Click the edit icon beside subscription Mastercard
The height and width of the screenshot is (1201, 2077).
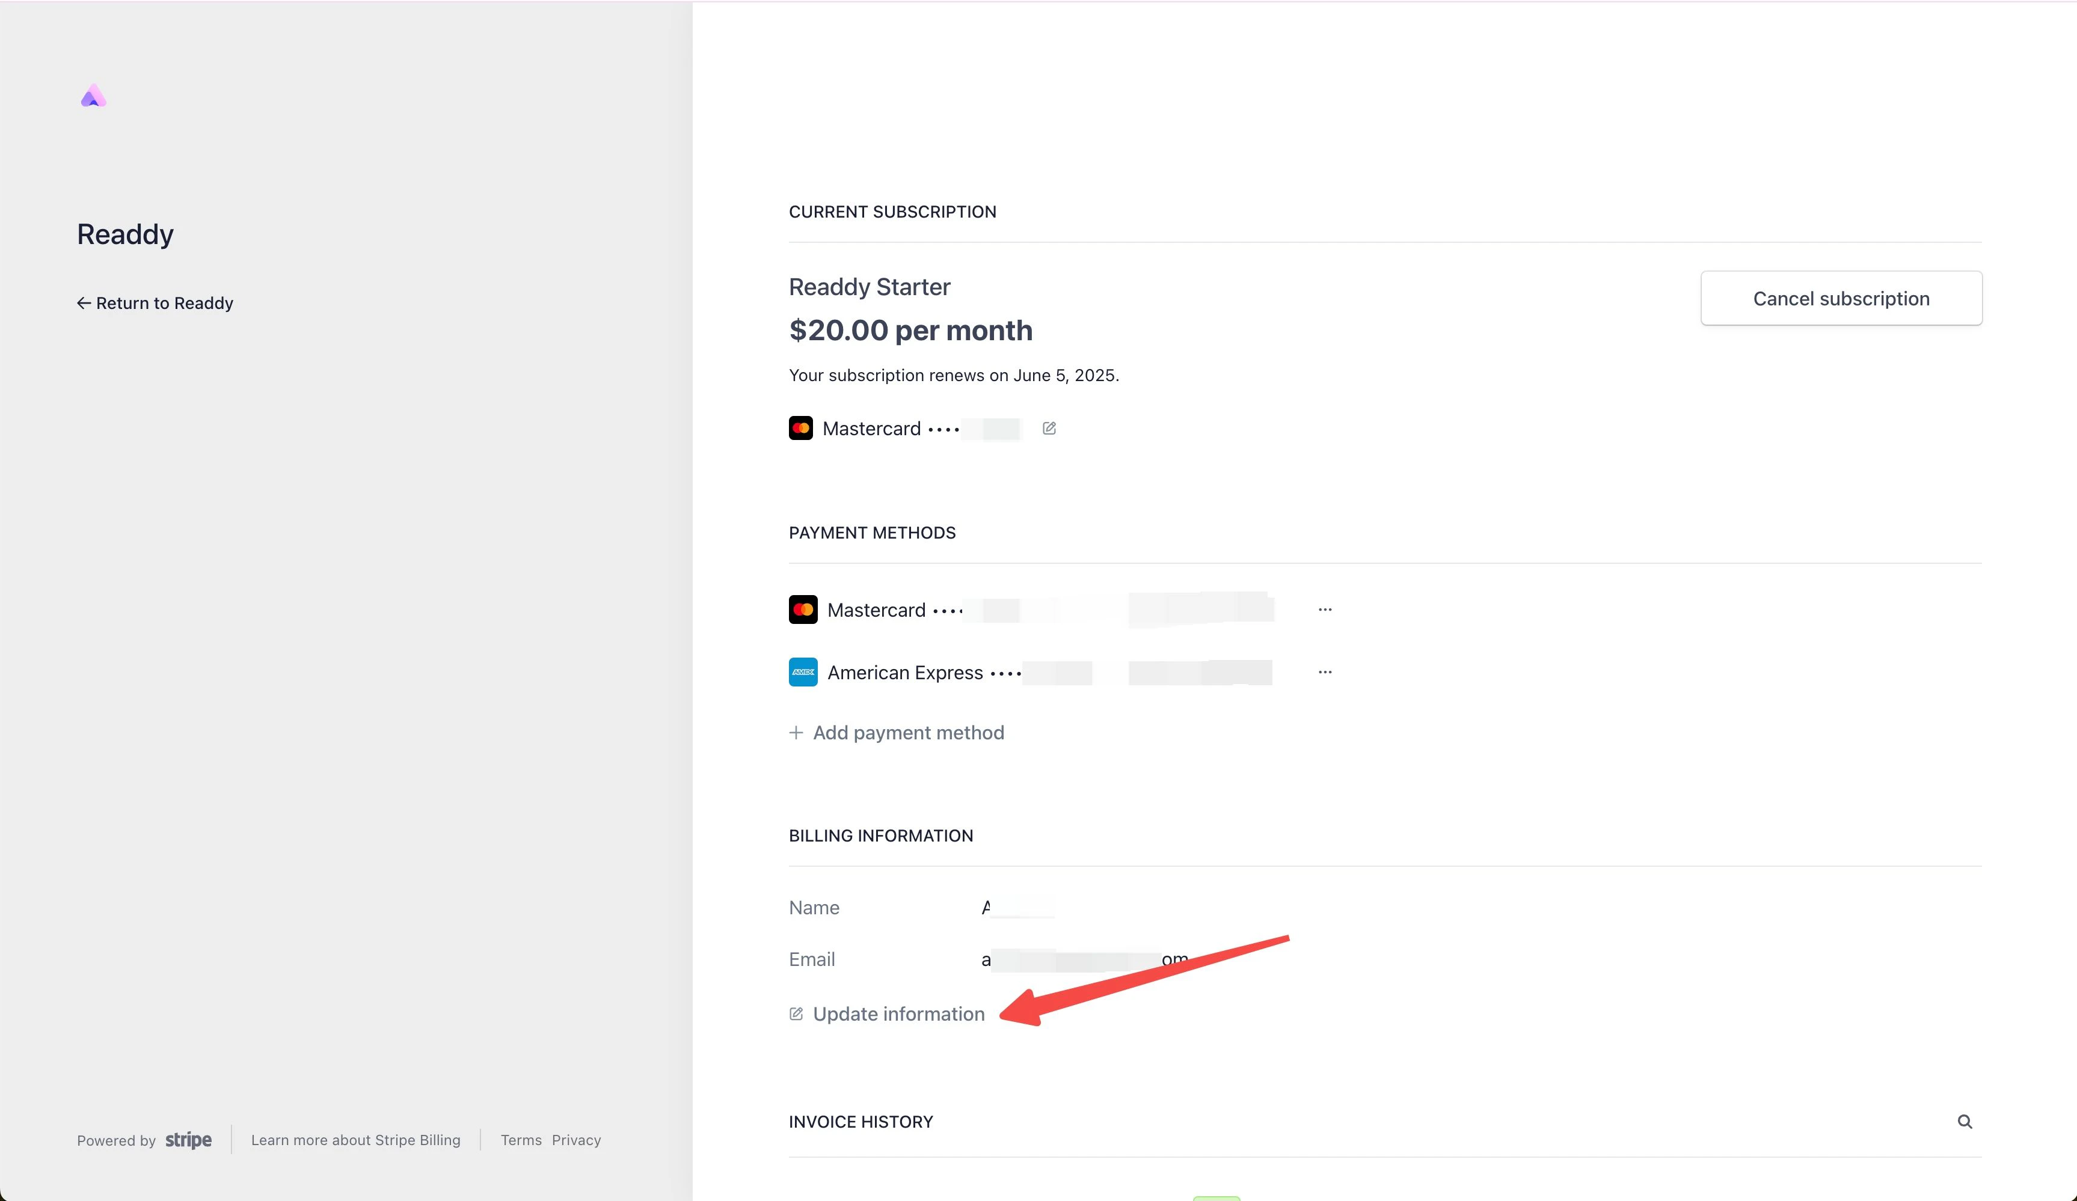point(1048,429)
